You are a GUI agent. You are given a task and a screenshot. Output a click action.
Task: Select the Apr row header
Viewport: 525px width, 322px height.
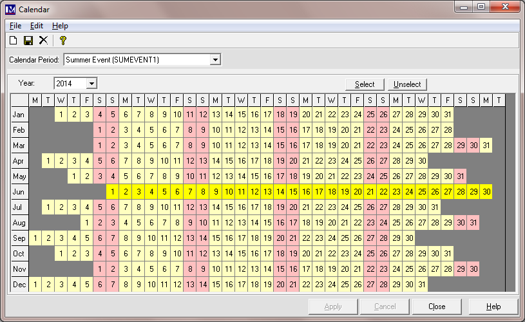click(20, 160)
